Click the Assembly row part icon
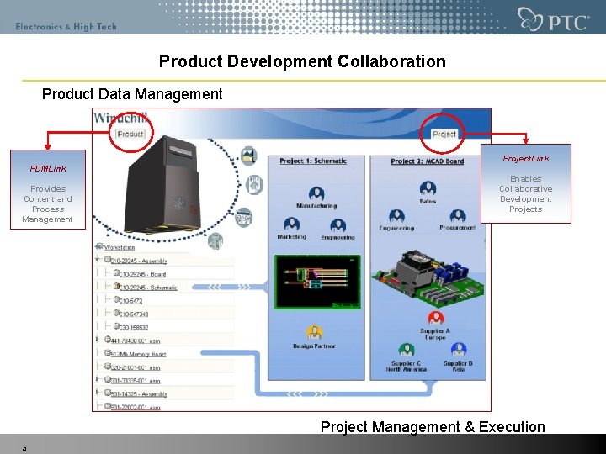Screen dimensions: 606x454 pyautogui.click(x=108, y=260)
